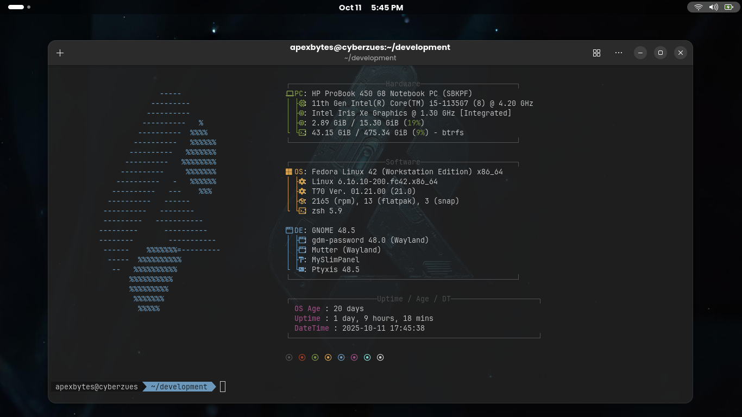This screenshot has height=417, width=742.
Task: Click the red color dot
Action: pos(302,357)
